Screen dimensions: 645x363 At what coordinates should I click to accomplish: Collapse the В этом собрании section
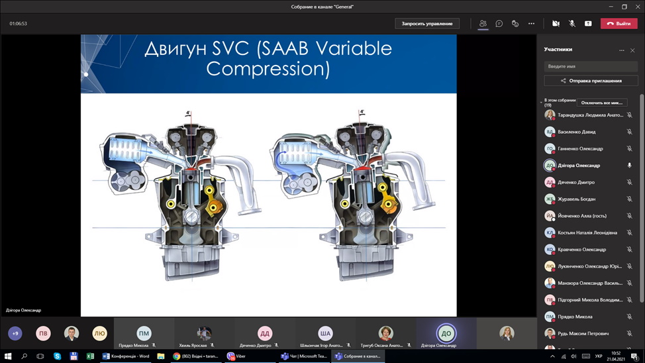541,102
